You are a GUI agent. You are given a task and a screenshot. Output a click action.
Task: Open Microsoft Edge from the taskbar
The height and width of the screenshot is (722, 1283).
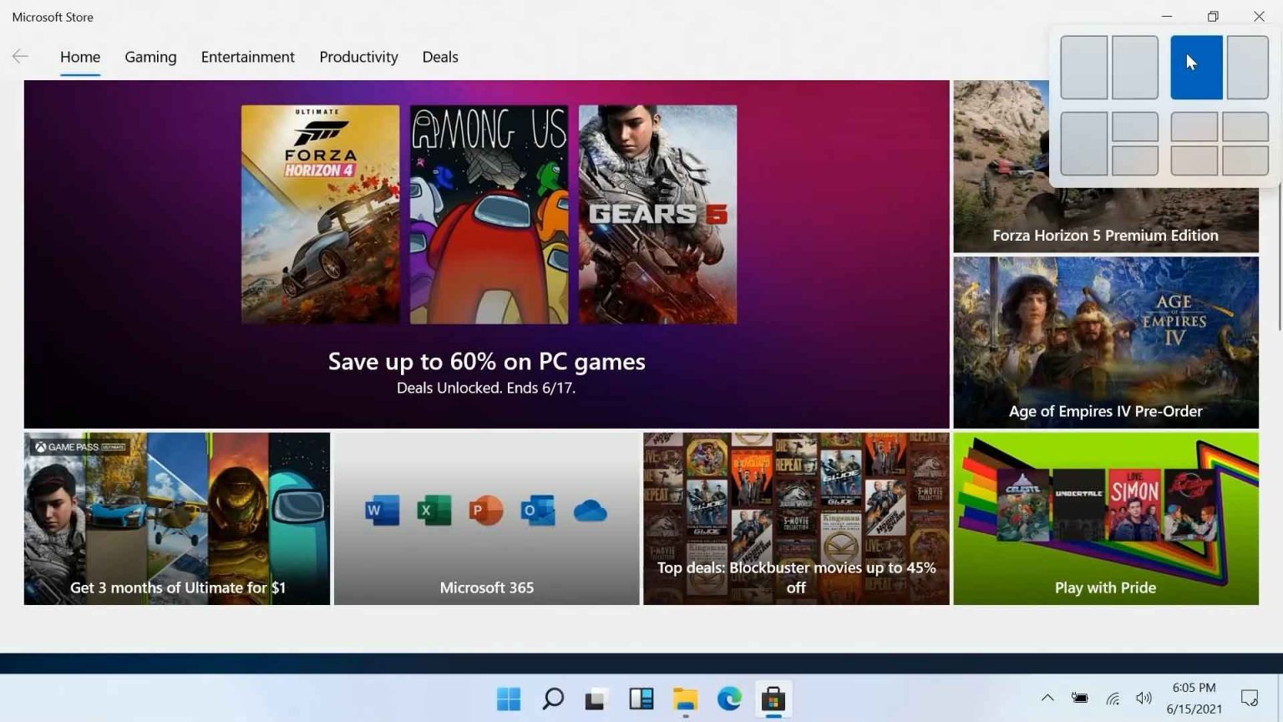(x=729, y=699)
